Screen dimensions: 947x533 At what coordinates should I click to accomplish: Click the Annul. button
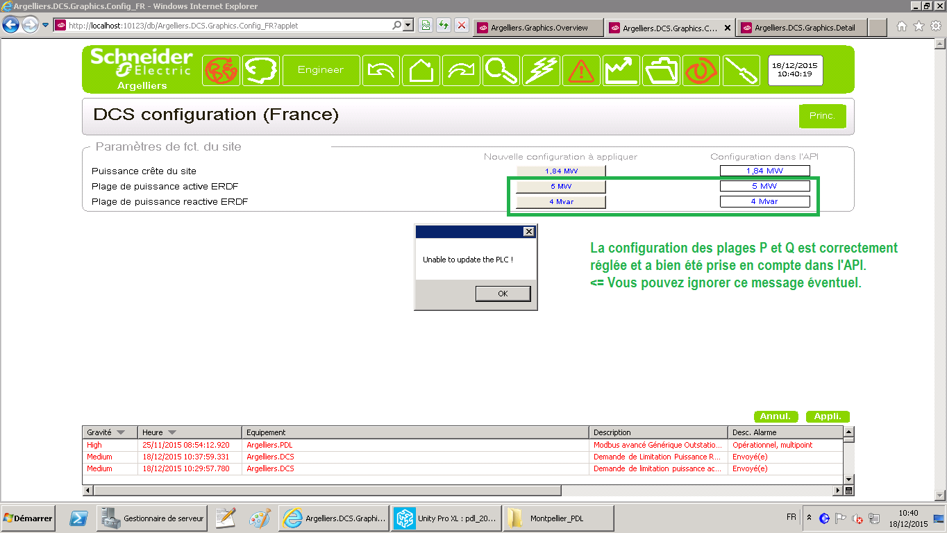tap(776, 416)
